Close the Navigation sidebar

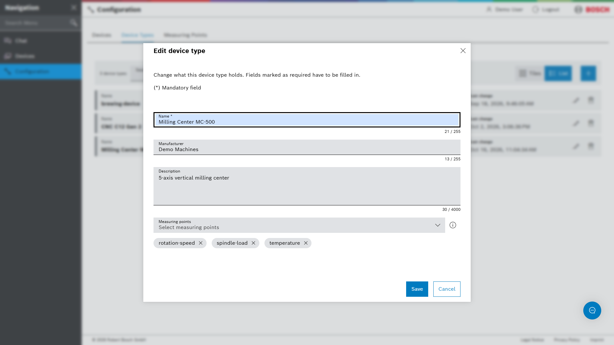click(74, 7)
